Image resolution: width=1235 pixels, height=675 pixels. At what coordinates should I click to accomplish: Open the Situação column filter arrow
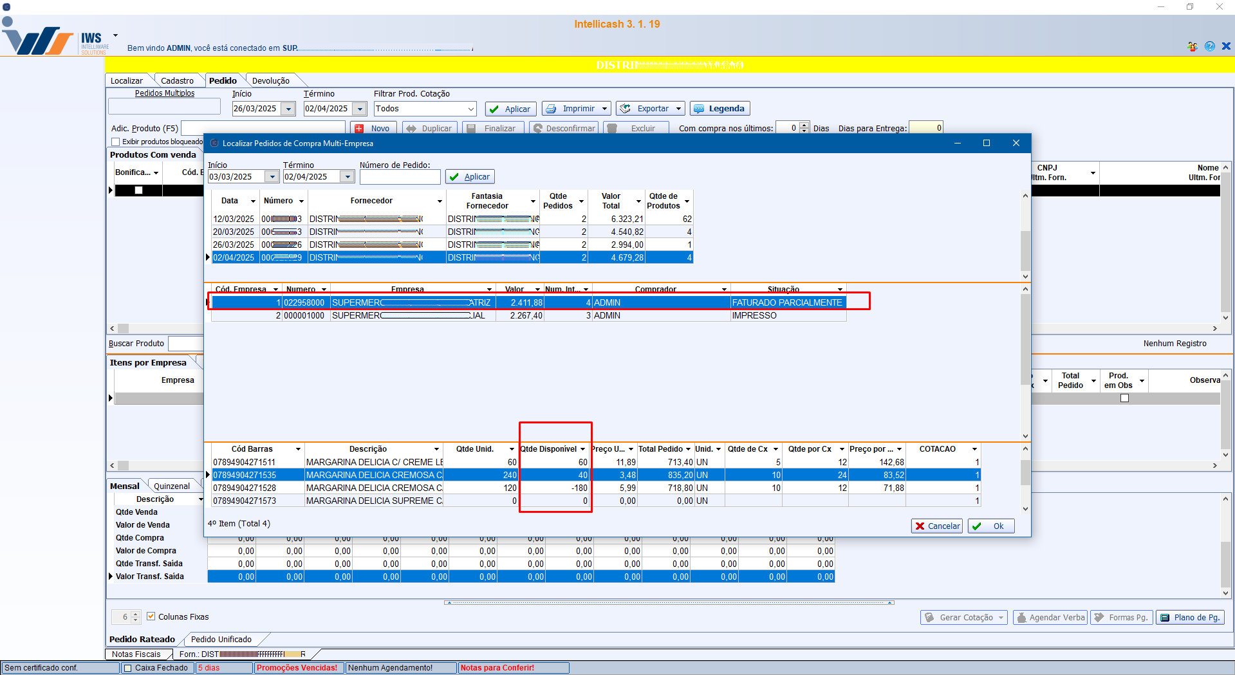coord(840,290)
